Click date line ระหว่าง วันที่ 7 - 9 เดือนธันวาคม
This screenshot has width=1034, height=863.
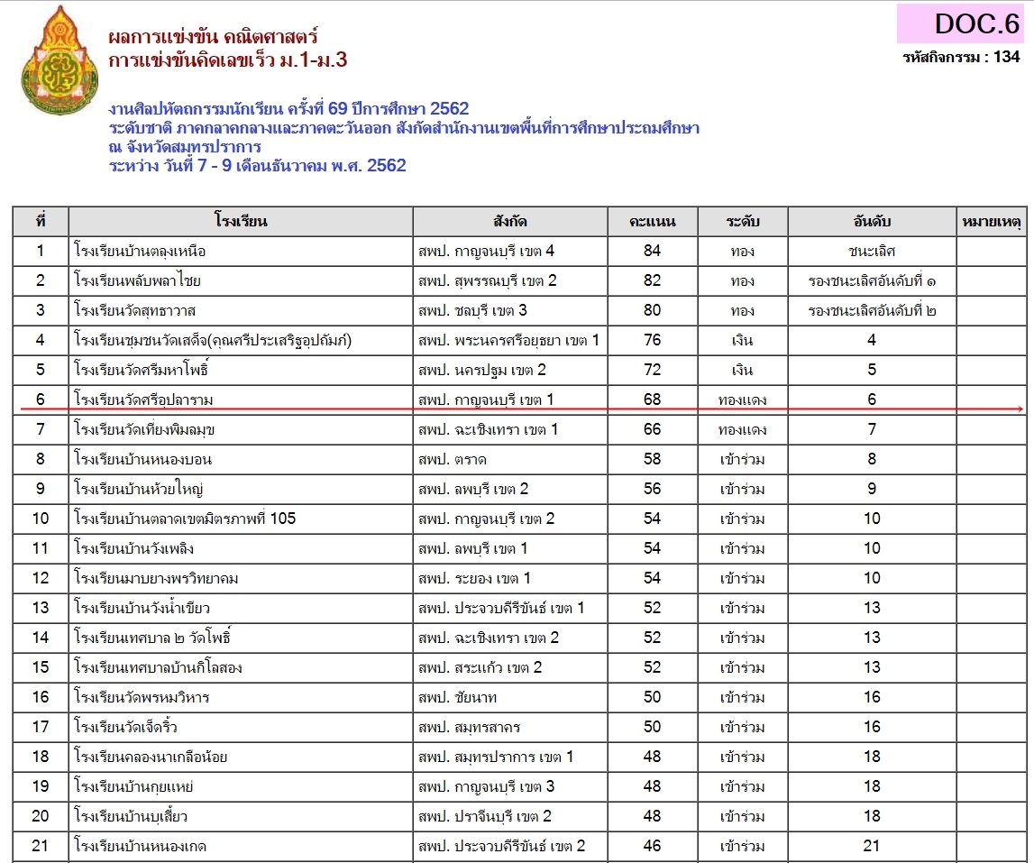tap(218, 166)
